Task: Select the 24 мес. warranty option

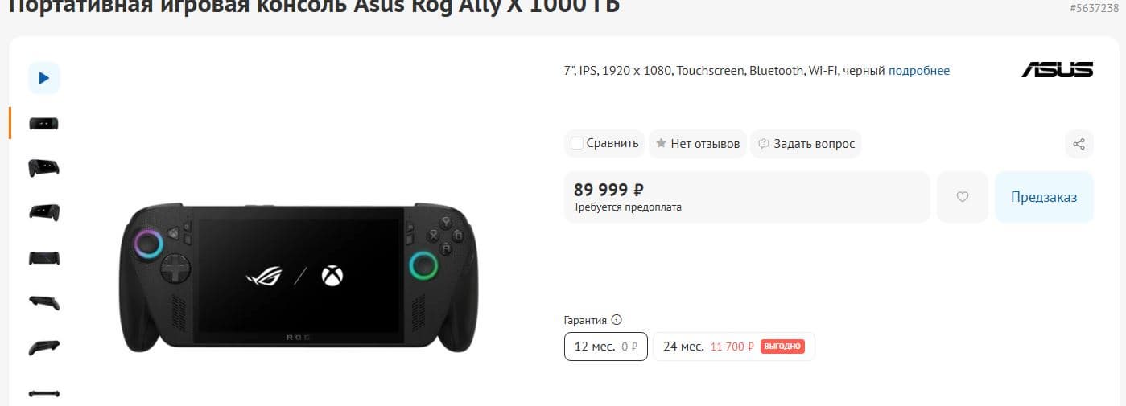Action: (732, 347)
